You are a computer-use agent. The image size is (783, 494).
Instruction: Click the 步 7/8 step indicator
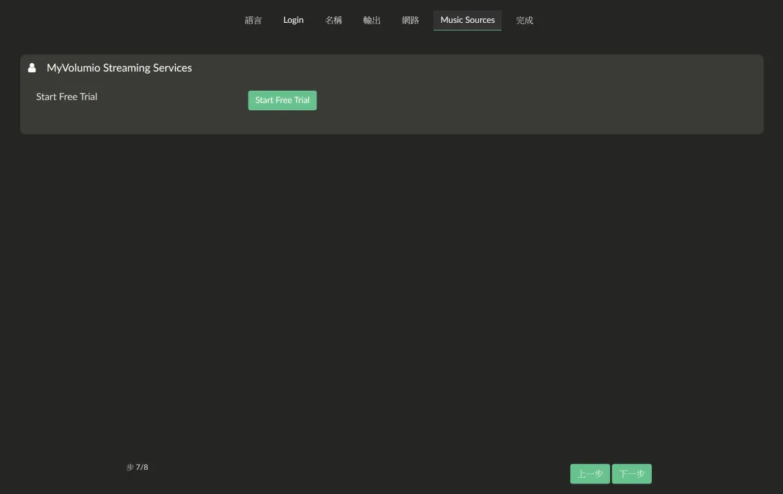(137, 467)
